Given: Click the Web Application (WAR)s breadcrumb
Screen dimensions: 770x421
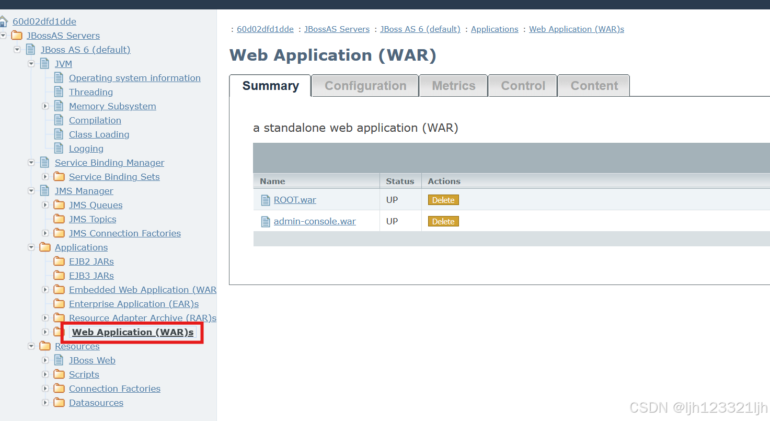Looking at the screenshot, I should pyautogui.click(x=577, y=29).
